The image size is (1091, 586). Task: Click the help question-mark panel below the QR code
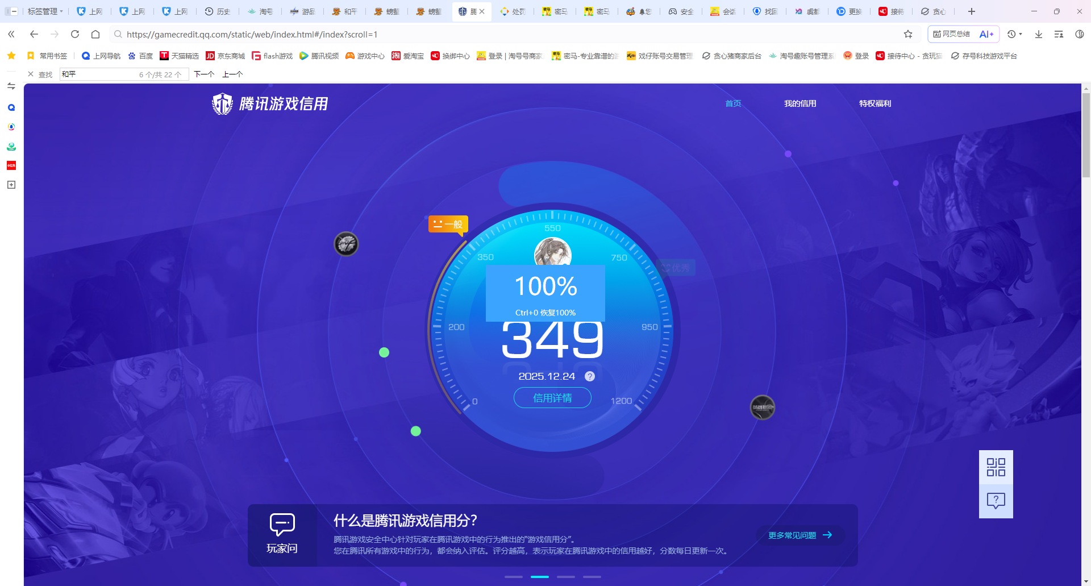coord(995,501)
